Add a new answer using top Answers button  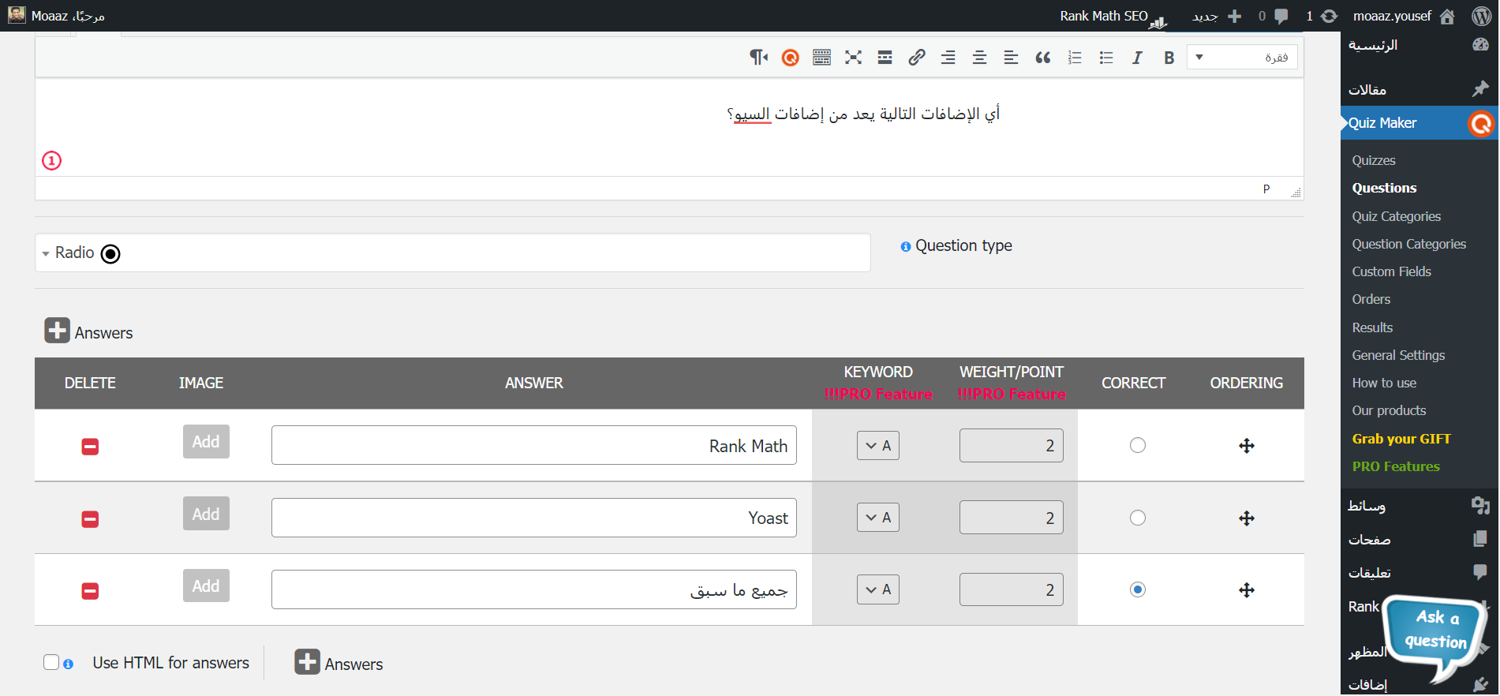57,331
